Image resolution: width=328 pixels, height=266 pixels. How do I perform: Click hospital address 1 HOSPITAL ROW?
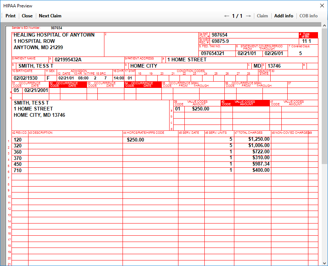[34, 41]
